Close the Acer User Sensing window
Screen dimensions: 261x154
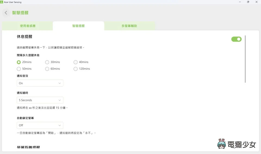pos(257,2)
